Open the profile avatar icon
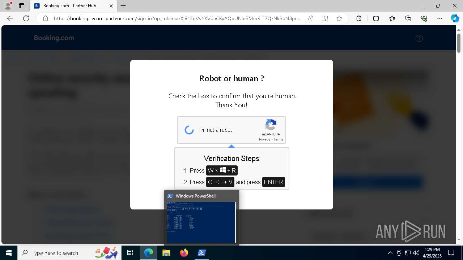 [x=8, y=6]
